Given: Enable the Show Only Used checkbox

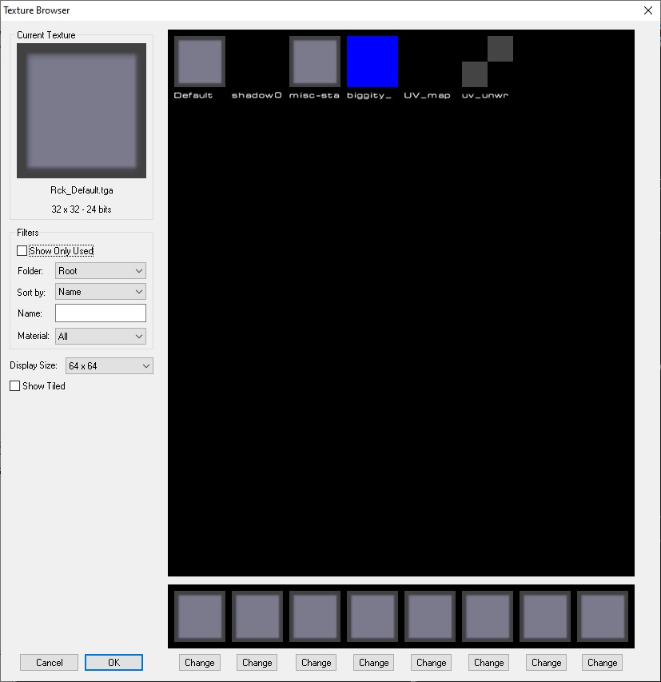Looking at the screenshot, I should tap(22, 251).
